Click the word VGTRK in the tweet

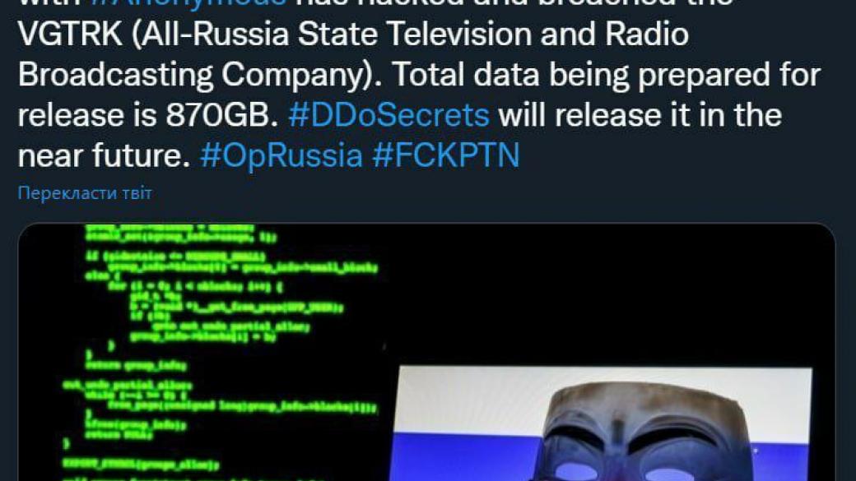click(x=70, y=35)
